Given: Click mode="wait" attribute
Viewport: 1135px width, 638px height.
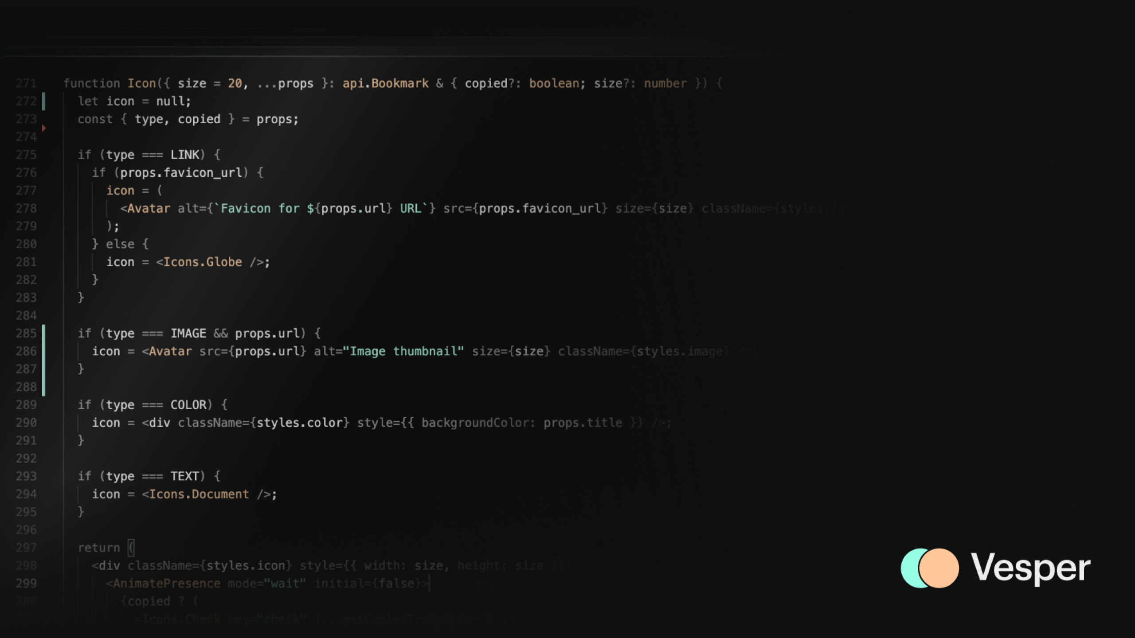Looking at the screenshot, I should (x=267, y=584).
